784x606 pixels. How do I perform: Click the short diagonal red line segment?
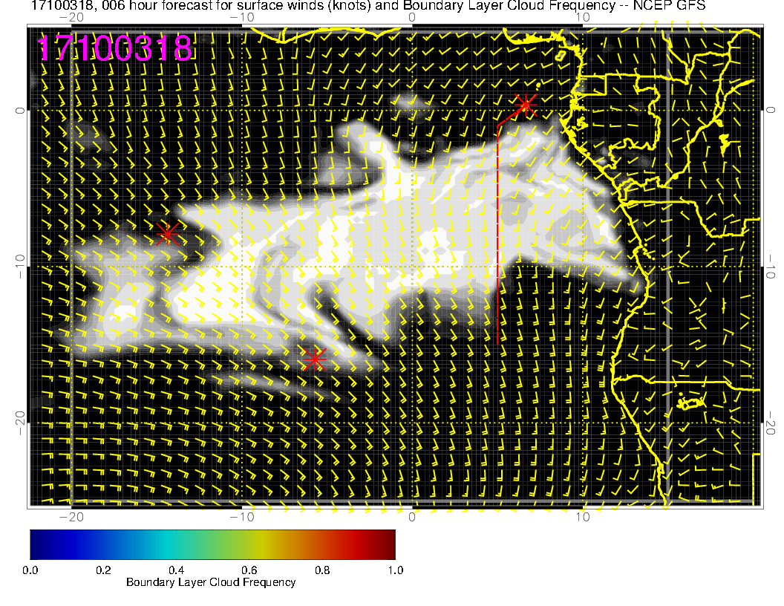pyautogui.click(x=509, y=116)
